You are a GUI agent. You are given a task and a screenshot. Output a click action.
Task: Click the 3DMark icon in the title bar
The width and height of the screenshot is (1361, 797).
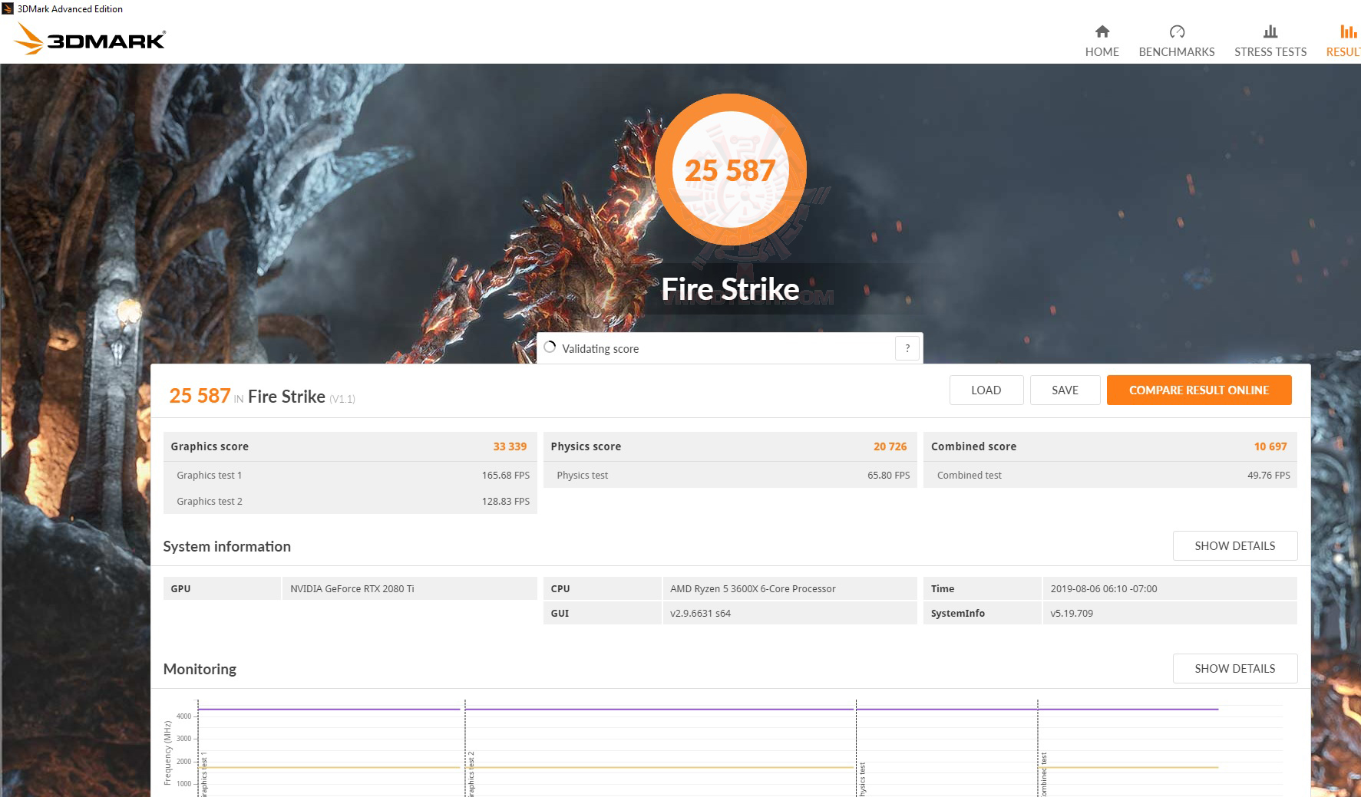(7, 8)
